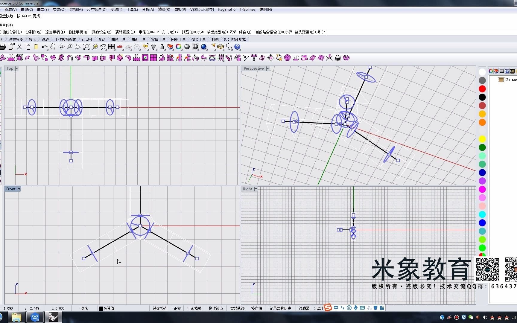
Task: Toggle 正交 mode in the status bar
Action: (177, 308)
